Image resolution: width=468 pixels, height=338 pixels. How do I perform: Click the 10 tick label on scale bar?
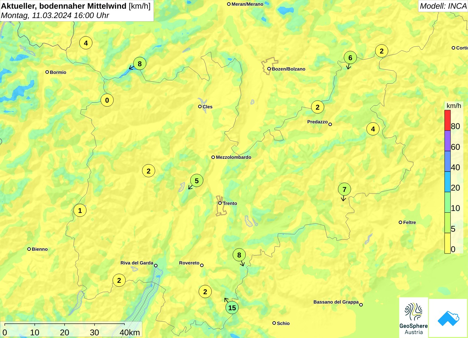(x=35, y=332)
